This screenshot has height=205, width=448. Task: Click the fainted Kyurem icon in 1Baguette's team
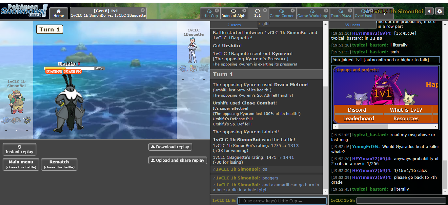(204, 68)
